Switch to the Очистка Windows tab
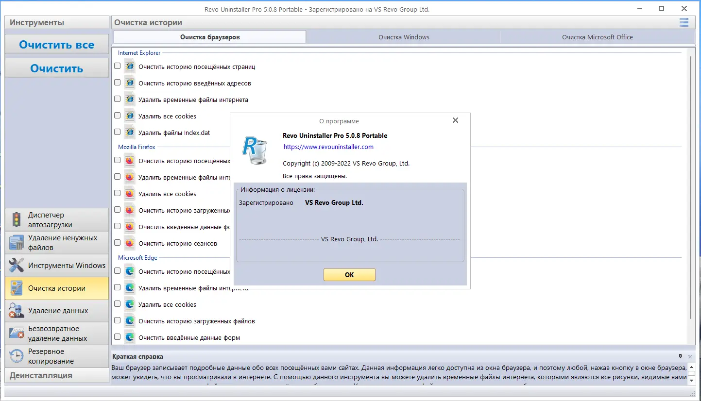Viewport: 701px width, 401px height. tap(404, 37)
